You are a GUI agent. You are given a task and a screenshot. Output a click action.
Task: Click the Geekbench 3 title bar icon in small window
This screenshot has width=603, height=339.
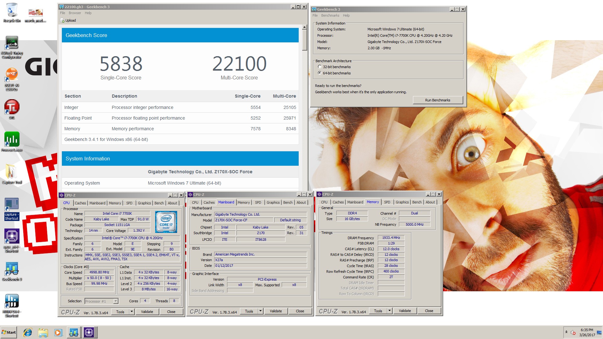314,9
